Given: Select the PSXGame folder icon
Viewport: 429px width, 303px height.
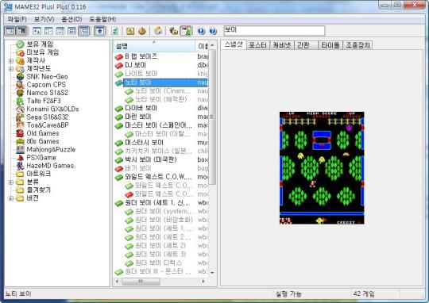Looking at the screenshot, I should [20, 158].
